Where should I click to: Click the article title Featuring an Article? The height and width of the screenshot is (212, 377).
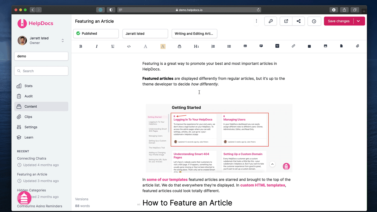(95, 21)
